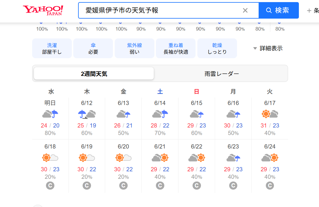Click the 6/24 cloudy-sunny weather icon
This screenshot has height=207, width=319.
(x=270, y=157)
